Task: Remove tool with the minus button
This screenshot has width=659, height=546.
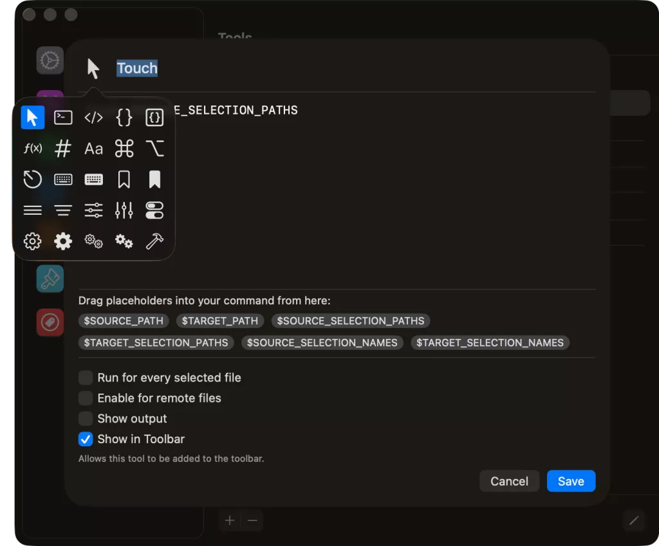Action: pos(252,521)
